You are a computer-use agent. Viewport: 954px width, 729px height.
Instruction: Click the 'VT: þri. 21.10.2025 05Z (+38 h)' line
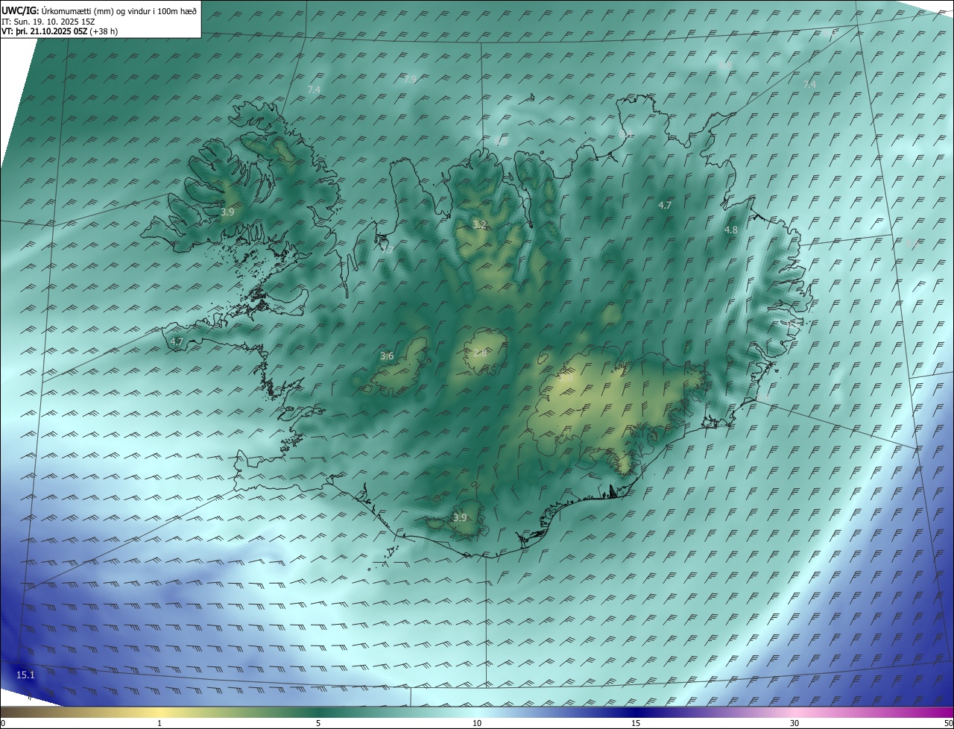60,31
